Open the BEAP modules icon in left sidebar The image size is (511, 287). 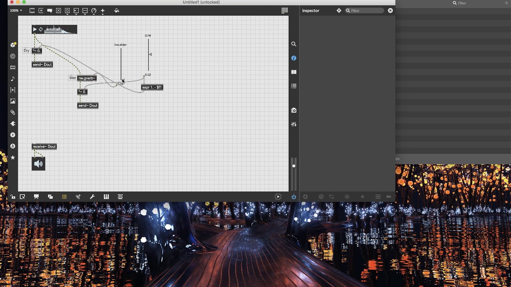tap(13, 146)
